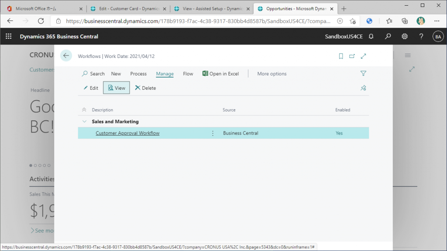Click the Dynamics 365 Business Central title
Viewport: 447px width, 251px height.
coord(59,37)
